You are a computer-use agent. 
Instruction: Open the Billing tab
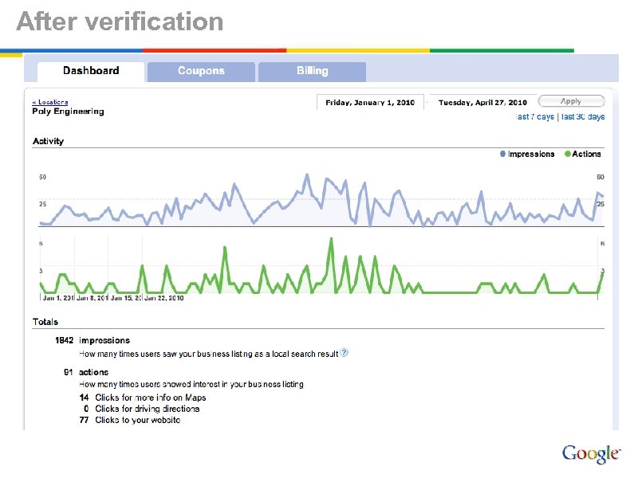point(312,71)
